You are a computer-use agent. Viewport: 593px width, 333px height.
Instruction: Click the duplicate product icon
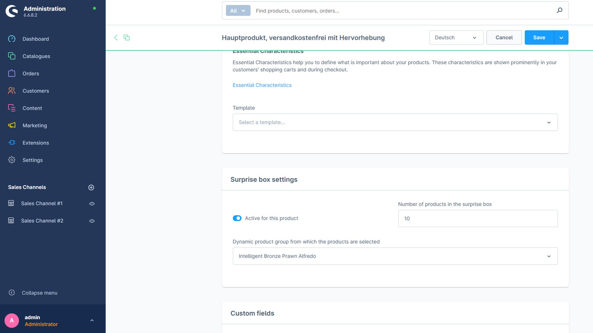[127, 38]
